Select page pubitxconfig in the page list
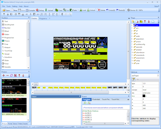 click(140, 44)
